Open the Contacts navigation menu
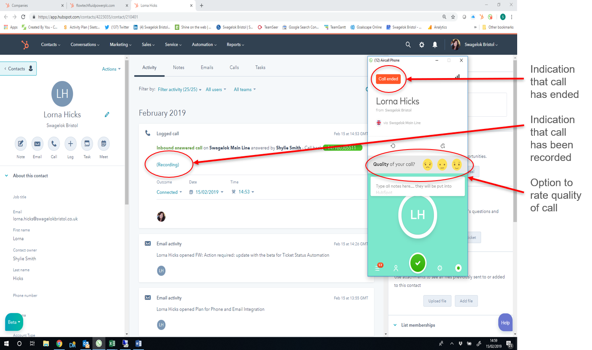 51,45
